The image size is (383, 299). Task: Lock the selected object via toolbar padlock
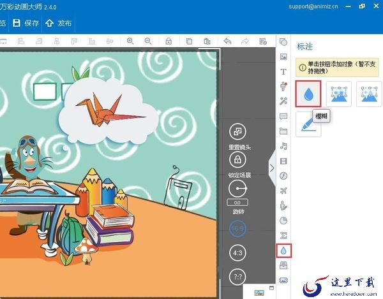(x=169, y=41)
